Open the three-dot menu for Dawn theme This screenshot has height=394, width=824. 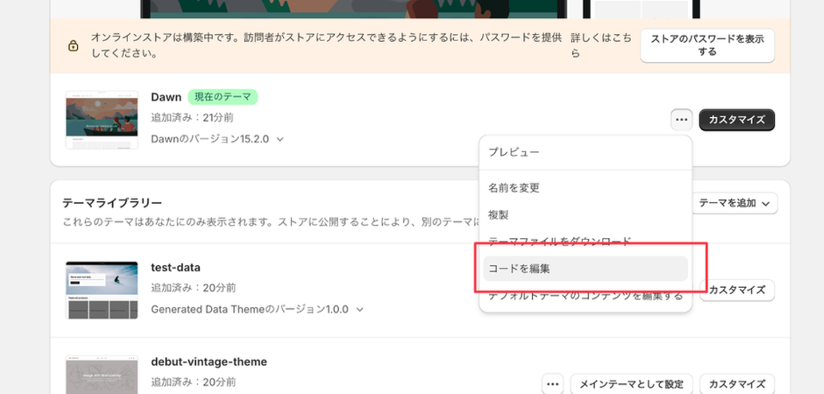(x=681, y=120)
